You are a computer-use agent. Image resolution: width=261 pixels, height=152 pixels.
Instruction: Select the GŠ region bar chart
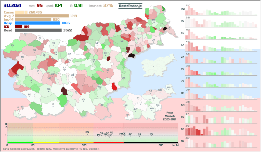click(219, 129)
